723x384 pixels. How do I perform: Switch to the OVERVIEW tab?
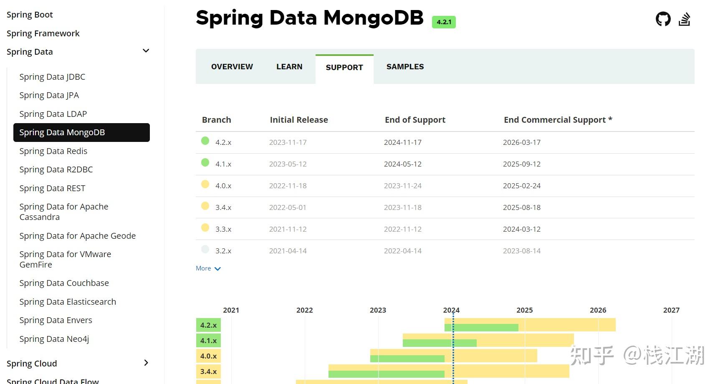[232, 67]
